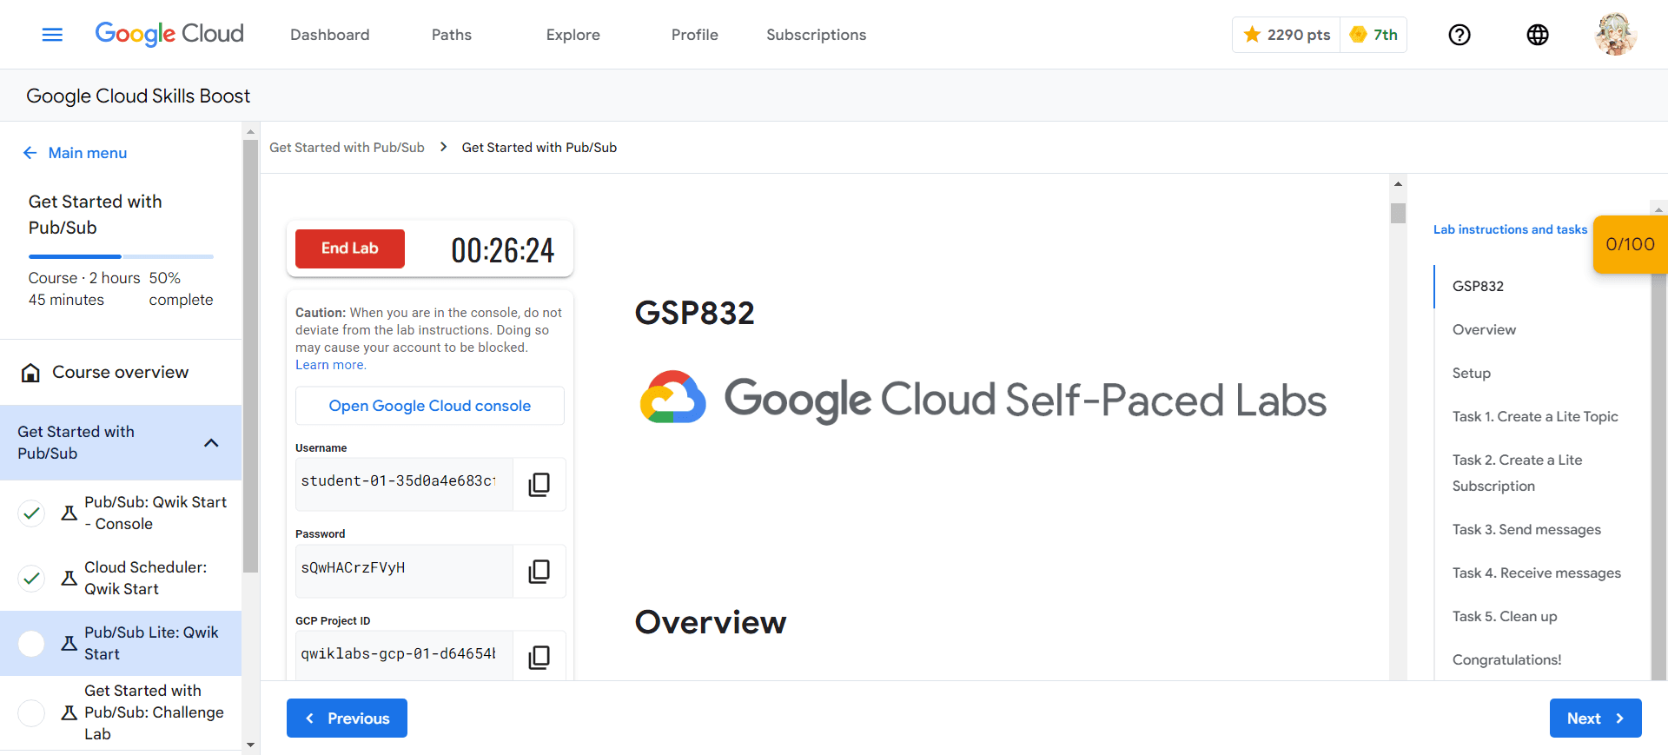
Task: Open Get Started with Pub/Sub: Challenge Lab
Action: [154, 712]
